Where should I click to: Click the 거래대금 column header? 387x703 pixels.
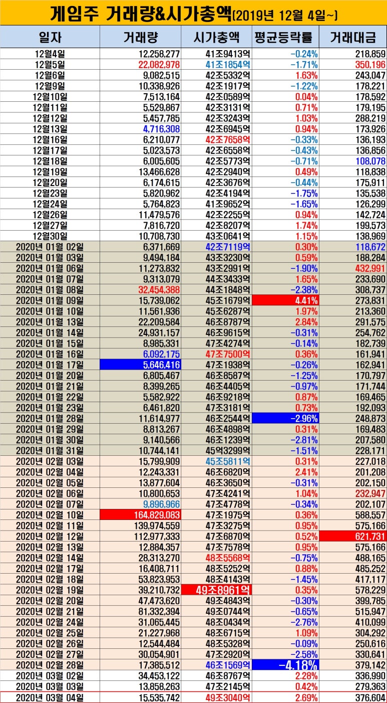353,37
